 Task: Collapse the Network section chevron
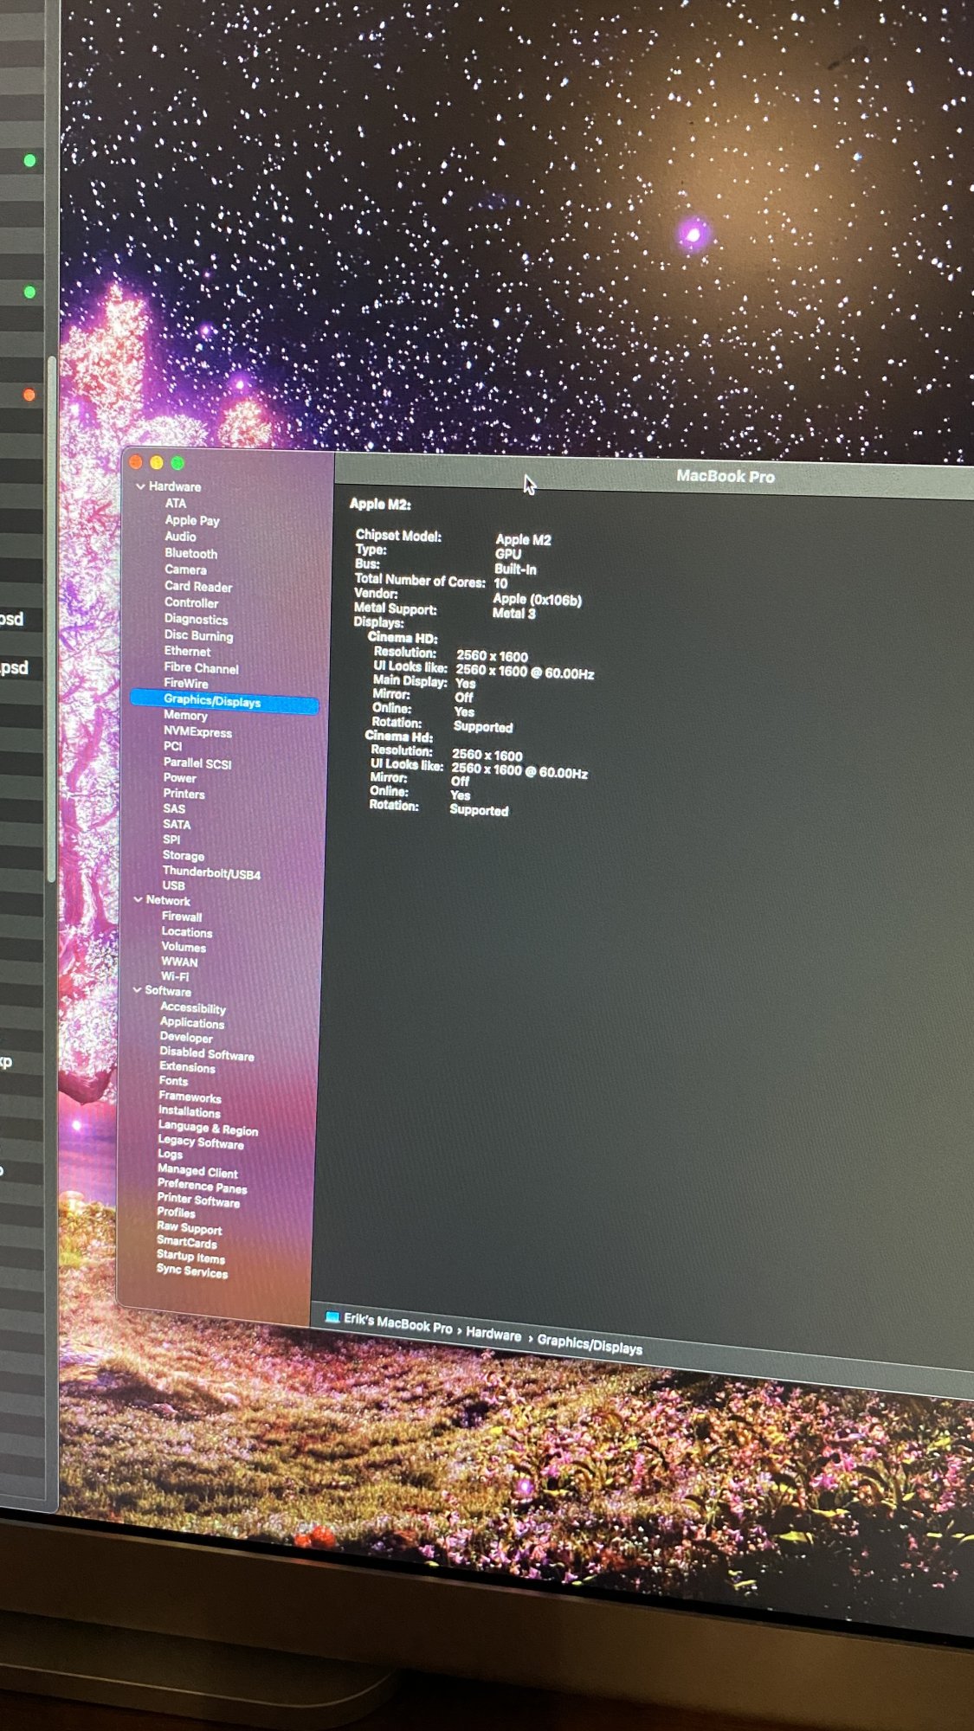[138, 900]
